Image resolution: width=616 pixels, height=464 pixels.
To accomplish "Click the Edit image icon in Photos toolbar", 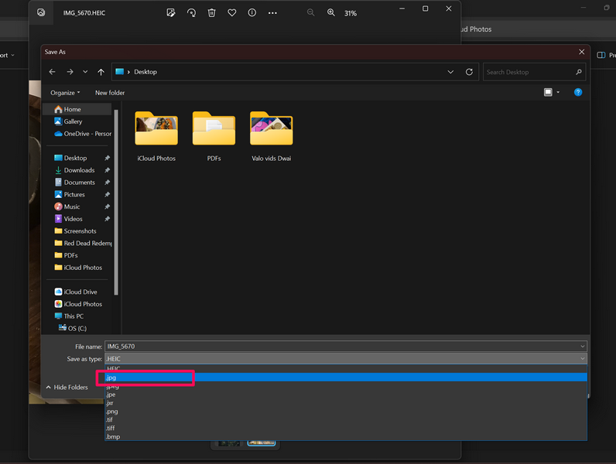I will 171,13.
